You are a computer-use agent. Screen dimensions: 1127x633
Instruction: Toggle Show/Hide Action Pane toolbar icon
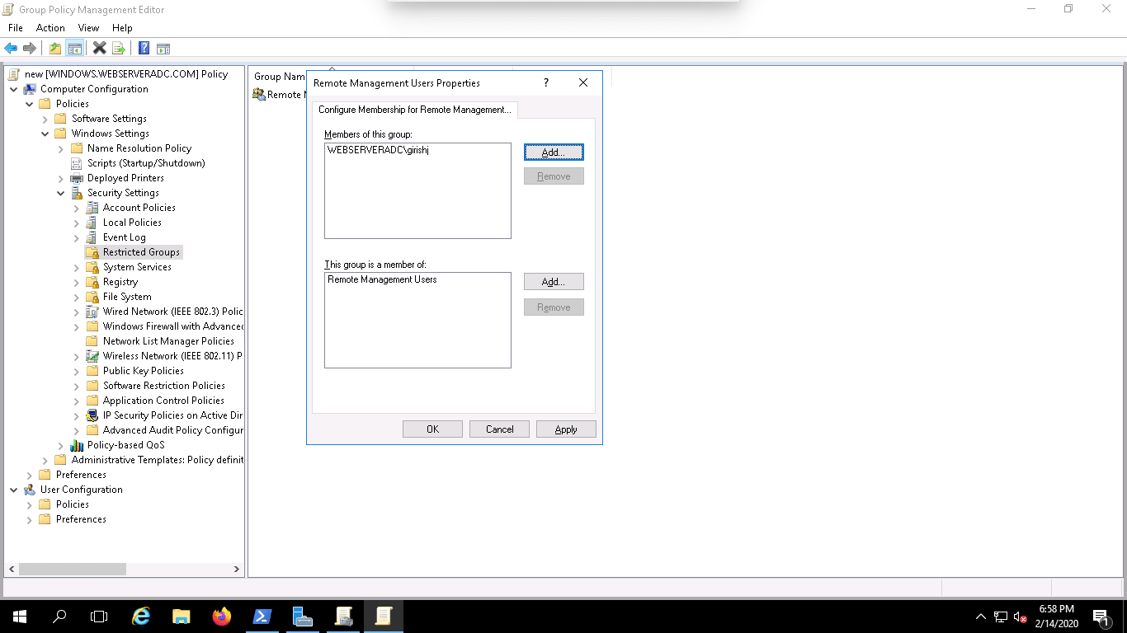[x=163, y=49]
